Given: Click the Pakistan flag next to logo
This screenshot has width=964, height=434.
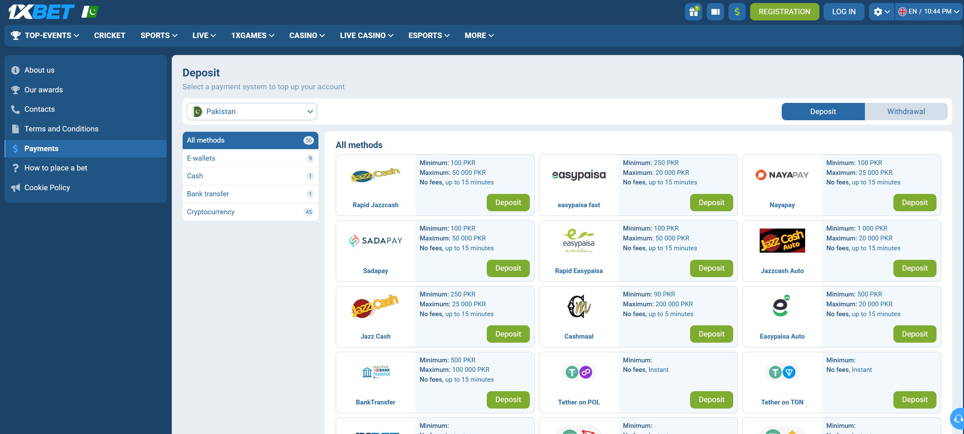Looking at the screenshot, I should [90, 12].
